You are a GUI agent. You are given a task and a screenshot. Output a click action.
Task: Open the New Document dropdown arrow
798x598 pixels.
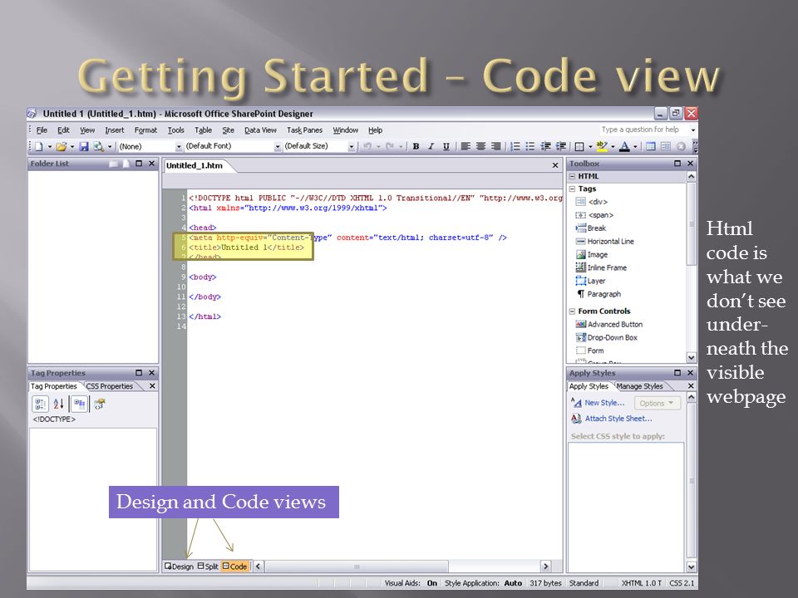pos(49,147)
